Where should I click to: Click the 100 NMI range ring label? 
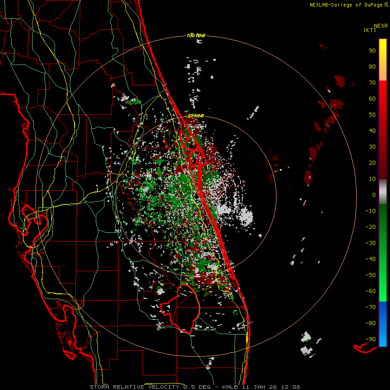pyautogui.click(x=196, y=36)
